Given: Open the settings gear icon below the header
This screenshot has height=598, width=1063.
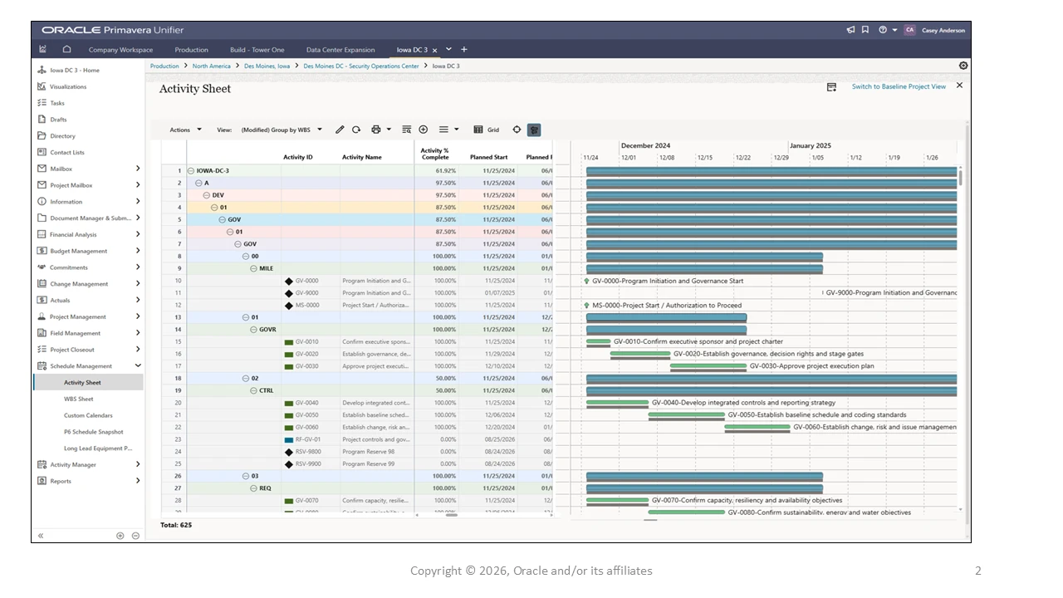Looking at the screenshot, I should 963,66.
